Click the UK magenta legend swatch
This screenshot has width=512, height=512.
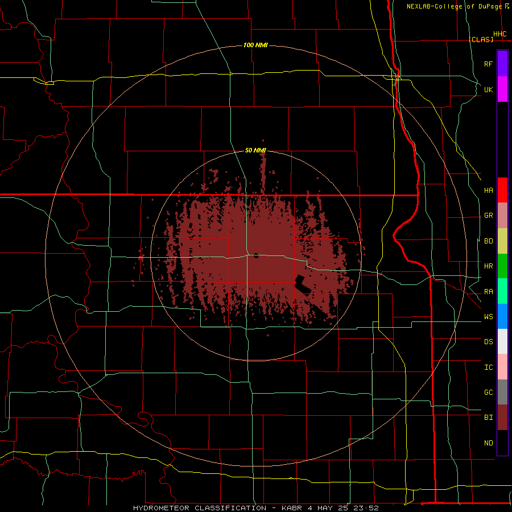(x=502, y=89)
